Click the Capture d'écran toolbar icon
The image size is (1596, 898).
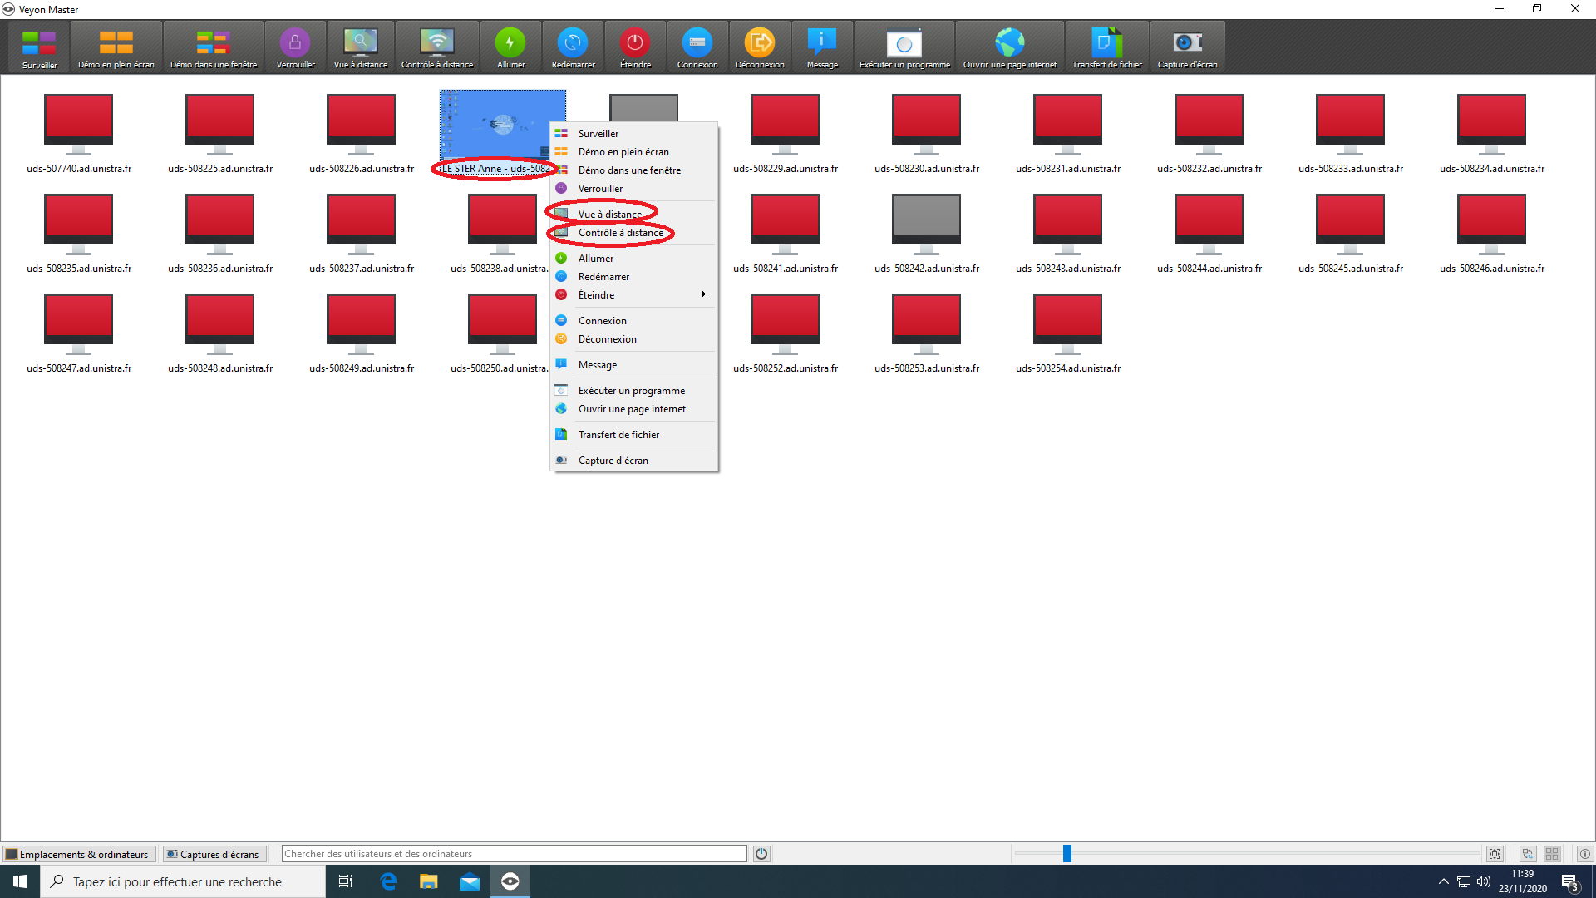pyautogui.click(x=1187, y=48)
